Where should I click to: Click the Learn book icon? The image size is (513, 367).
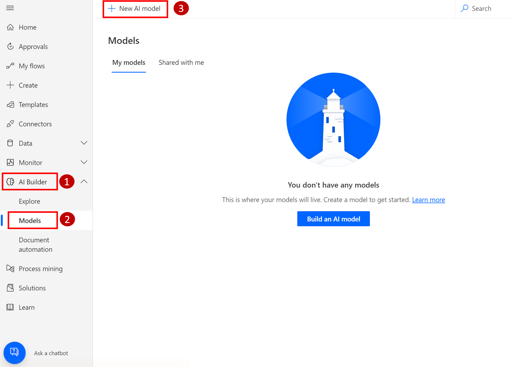10,307
